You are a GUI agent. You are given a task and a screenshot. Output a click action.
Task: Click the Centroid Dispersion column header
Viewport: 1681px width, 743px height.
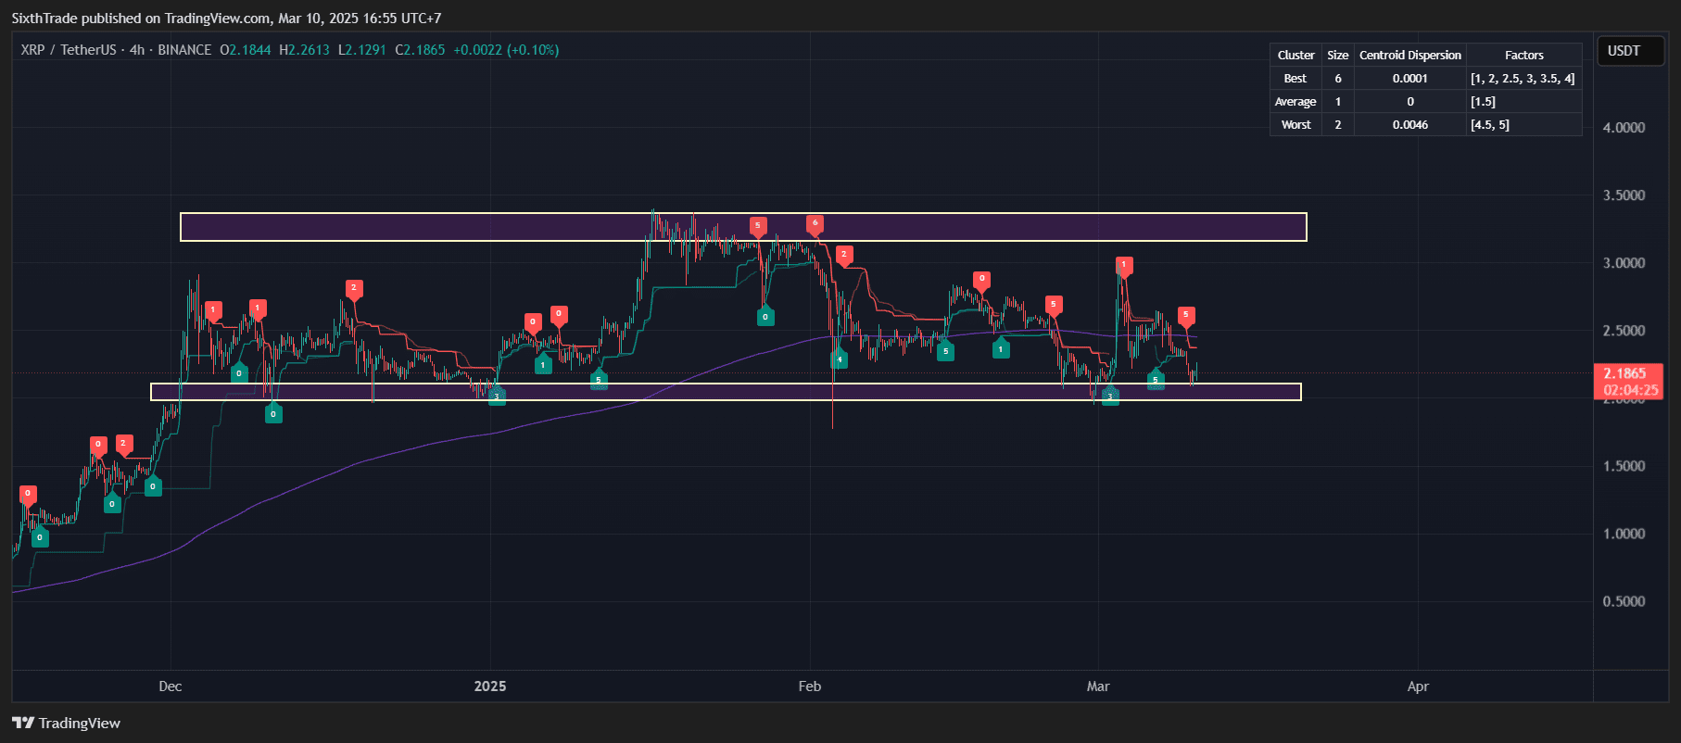pyautogui.click(x=1409, y=56)
